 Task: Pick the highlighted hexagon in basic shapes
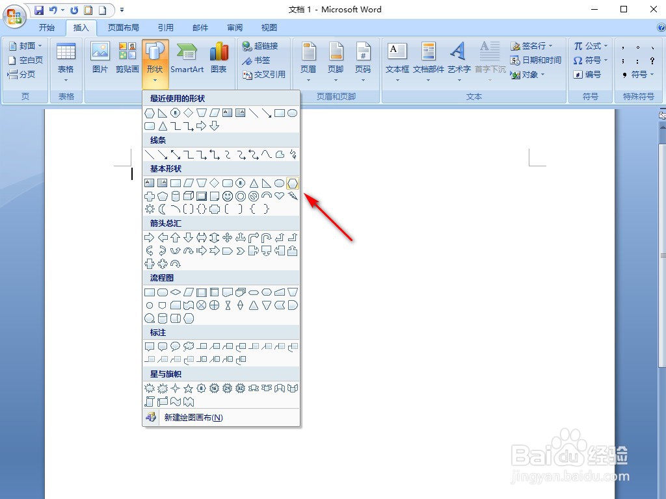pyautogui.click(x=293, y=183)
